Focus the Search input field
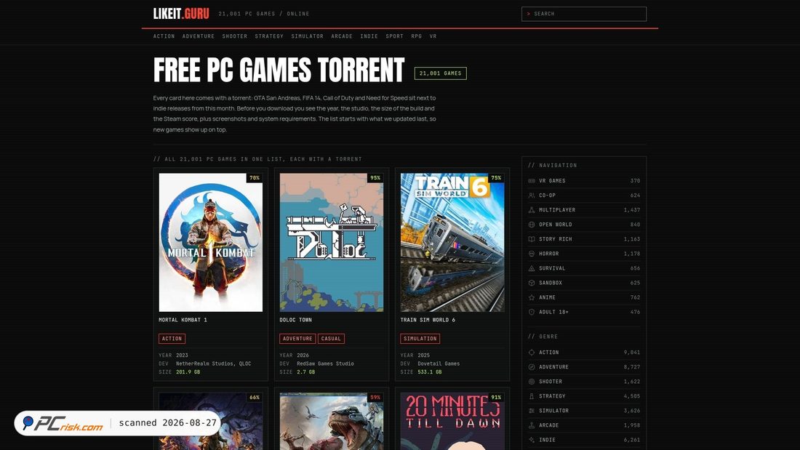This screenshot has height=450, width=800. pyautogui.click(x=584, y=14)
